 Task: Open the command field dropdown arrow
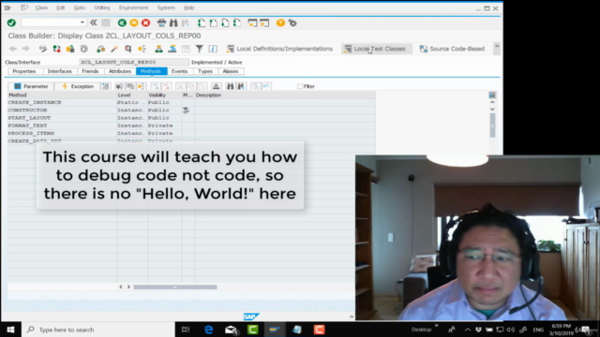click(x=82, y=22)
